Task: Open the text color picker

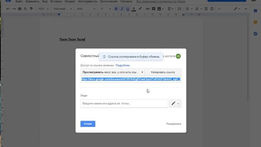Action: 134,9
